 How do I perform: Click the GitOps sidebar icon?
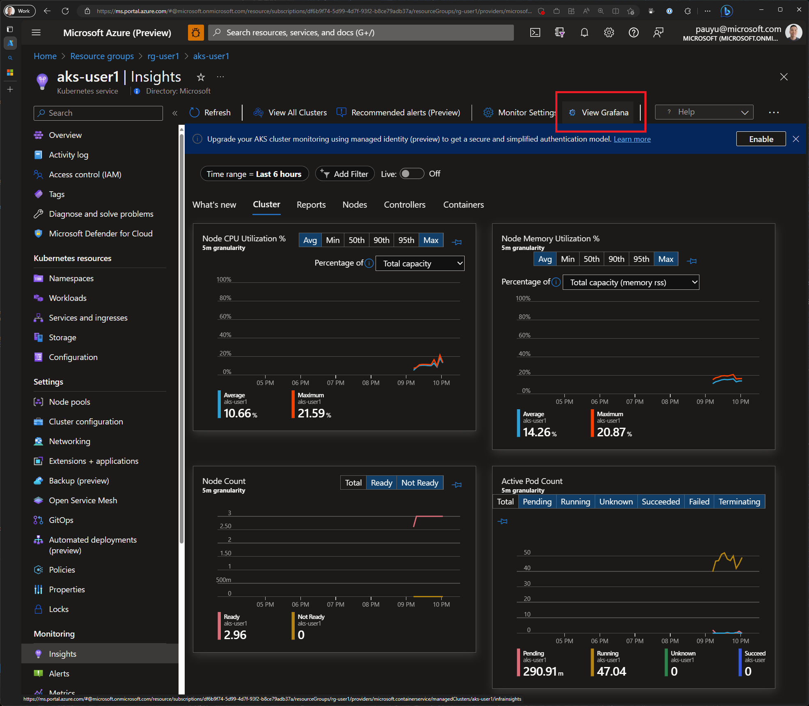click(39, 520)
